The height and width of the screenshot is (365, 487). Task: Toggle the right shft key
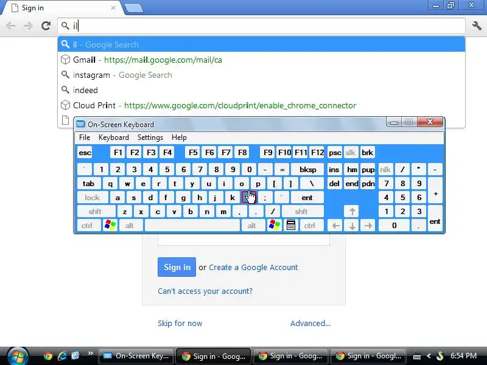tap(301, 212)
